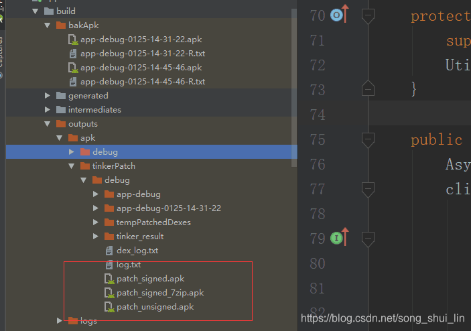471x331 pixels.
Task: Click text file icon of app-debug-0125-14-31-22-R.txt
Action: click(x=72, y=54)
